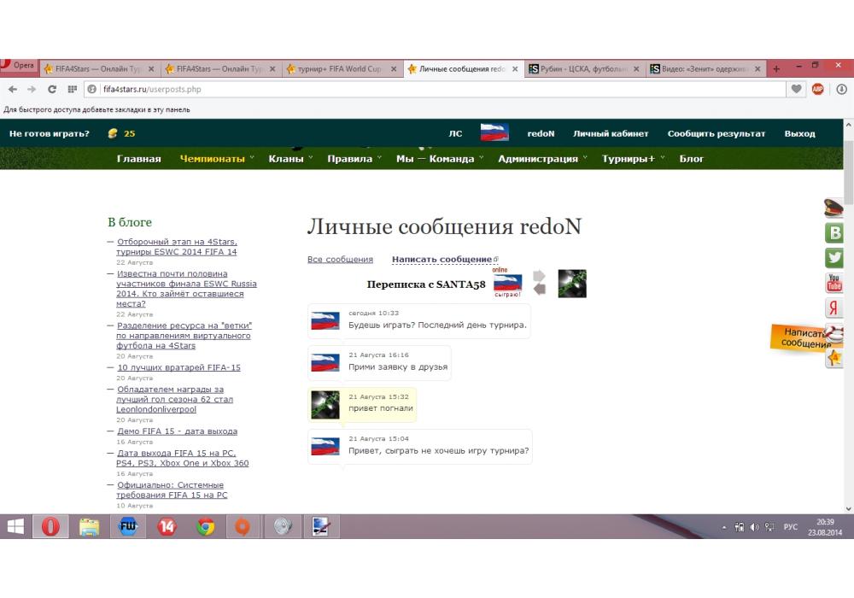This screenshot has height=598, width=854.
Task: Reload the page with the refresh icon
Action: [x=52, y=89]
